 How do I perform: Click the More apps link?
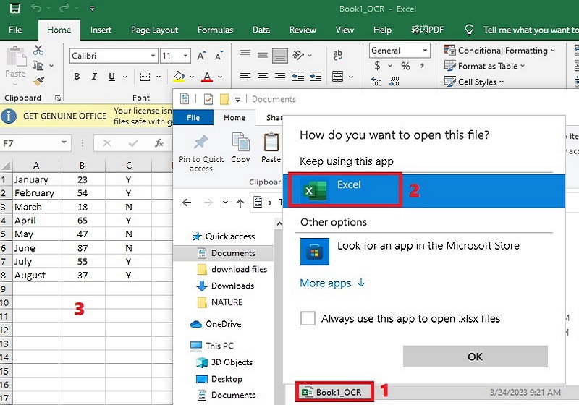coord(333,283)
